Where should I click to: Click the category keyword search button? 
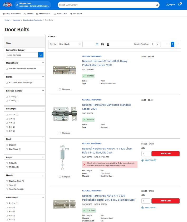tap(41, 55)
